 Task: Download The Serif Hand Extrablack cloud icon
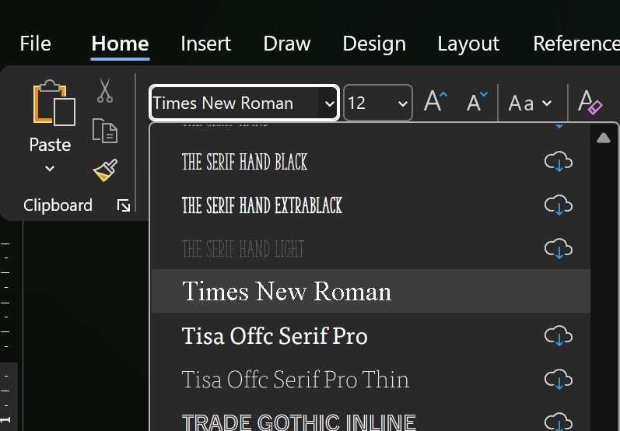(x=559, y=205)
